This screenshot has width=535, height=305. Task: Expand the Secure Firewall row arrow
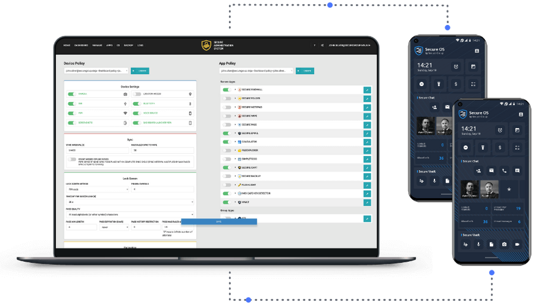click(x=235, y=90)
